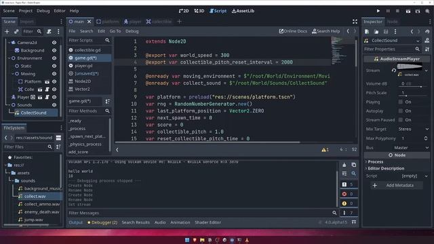
Task: Toggle the FileSystem split view icon
Action: tap(58, 138)
